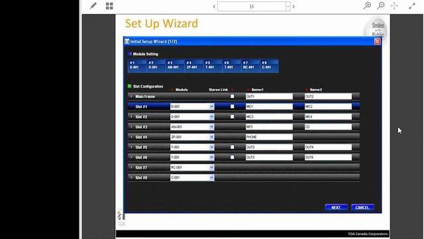Click the Slot #1 row label
Screen dimensions: 424x239
141,106
